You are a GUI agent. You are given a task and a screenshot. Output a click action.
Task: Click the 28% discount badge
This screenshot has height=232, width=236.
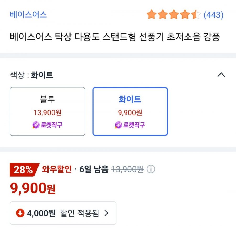click(x=24, y=170)
